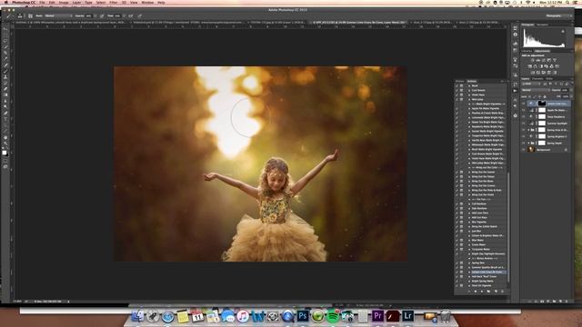Open Spotify from the Dock
The width and height of the screenshot is (582, 327).
point(333,316)
